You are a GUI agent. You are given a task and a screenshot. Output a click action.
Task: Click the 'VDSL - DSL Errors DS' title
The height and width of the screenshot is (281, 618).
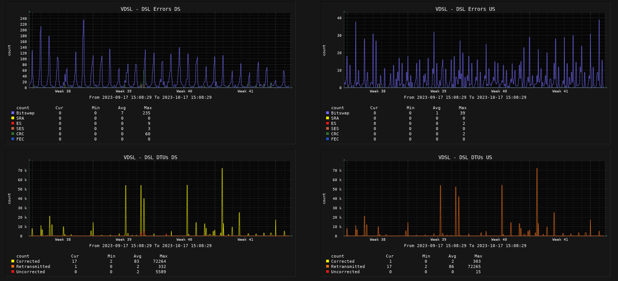(150, 9)
